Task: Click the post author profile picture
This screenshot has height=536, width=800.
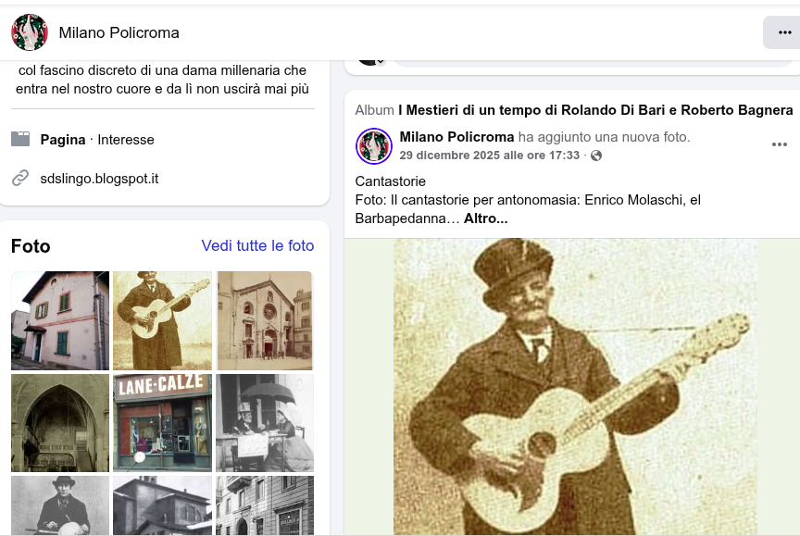Action: [x=374, y=146]
